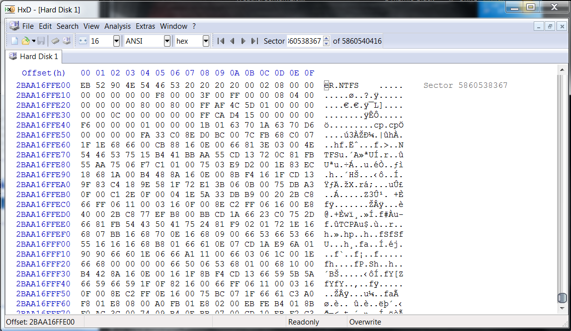Open the Edit menu
571x331 pixels.
[45, 26]
